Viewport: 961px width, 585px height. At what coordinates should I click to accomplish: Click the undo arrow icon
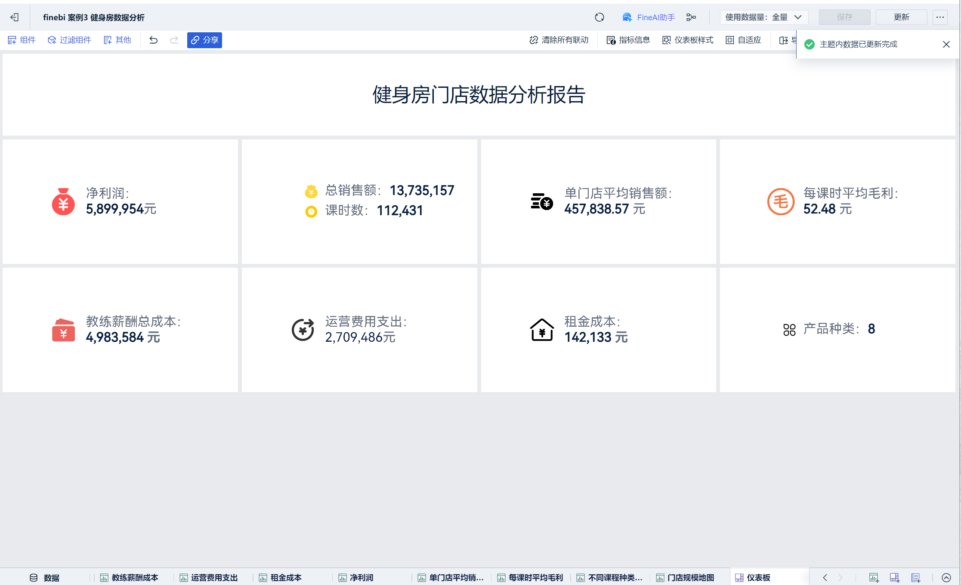point(153,40)
